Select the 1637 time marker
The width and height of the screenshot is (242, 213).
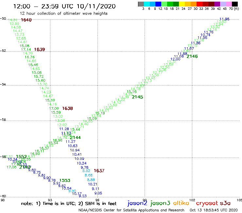point(99,171)
